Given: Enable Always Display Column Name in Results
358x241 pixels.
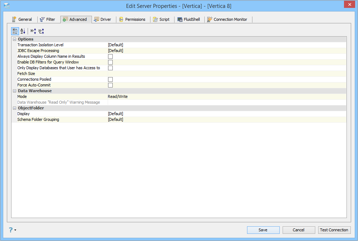Looking at the screenshot, I should pos(110,57).
